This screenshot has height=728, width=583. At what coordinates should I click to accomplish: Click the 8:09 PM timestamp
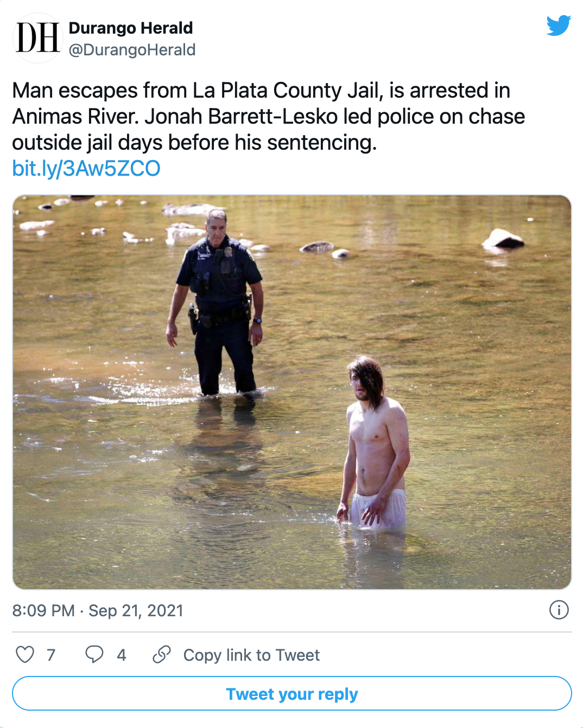point(43,611)
